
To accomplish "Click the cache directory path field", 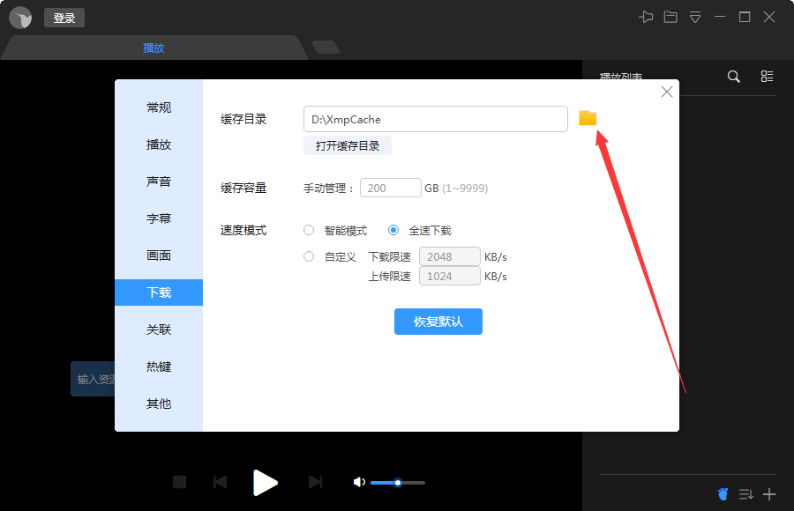I will point(435,118).
